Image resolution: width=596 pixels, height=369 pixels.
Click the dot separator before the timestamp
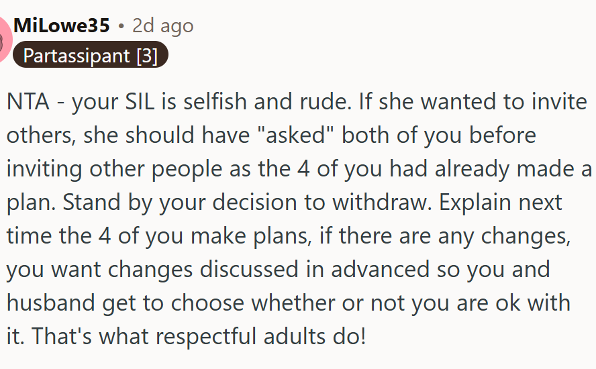[x=121, y=26]
